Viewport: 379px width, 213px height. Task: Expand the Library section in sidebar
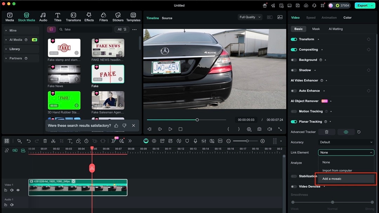(x=15, y=49)
